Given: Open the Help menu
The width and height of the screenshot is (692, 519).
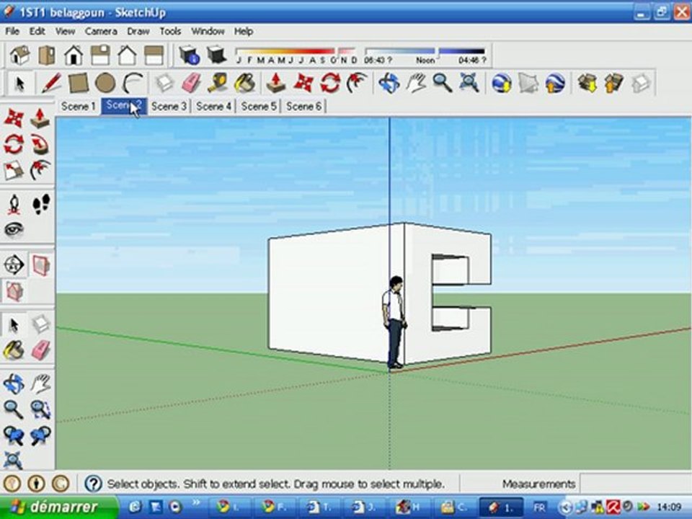Looking at the screenshot, I should [x=243, y=31].
